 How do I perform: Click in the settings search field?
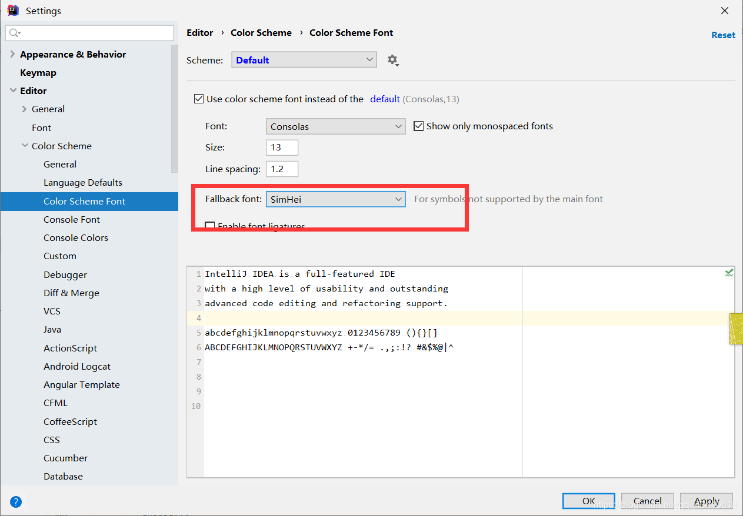coord(89,33)
